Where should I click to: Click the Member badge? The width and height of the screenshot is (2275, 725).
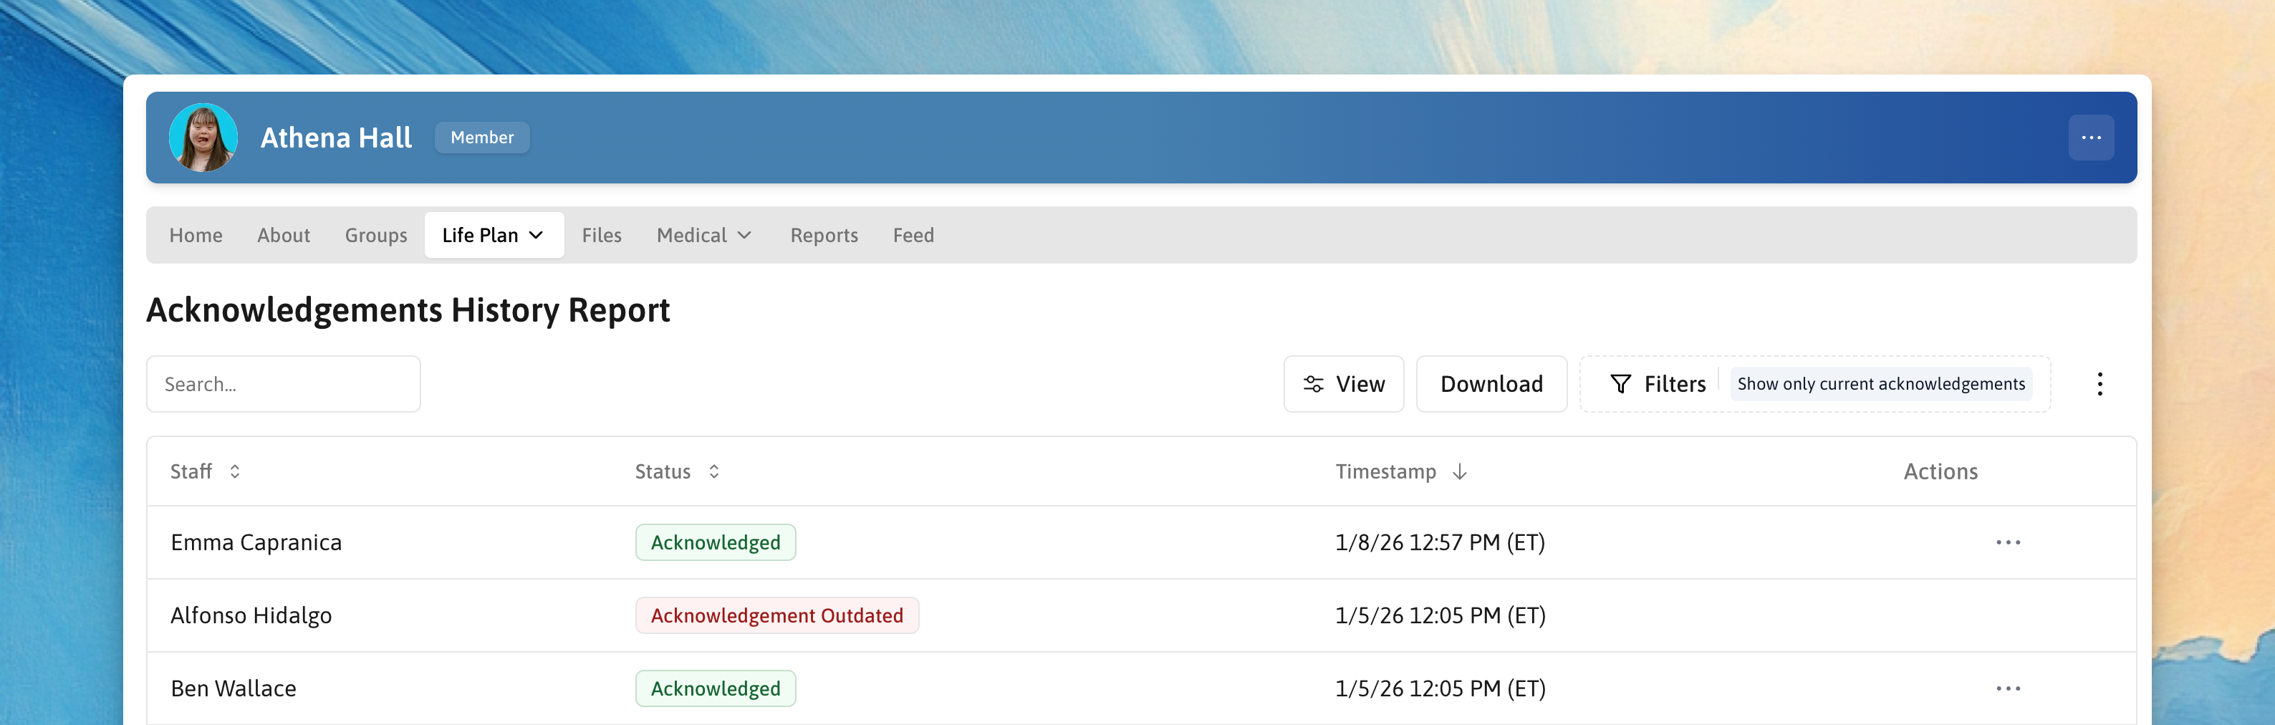(x=482, y=138)
